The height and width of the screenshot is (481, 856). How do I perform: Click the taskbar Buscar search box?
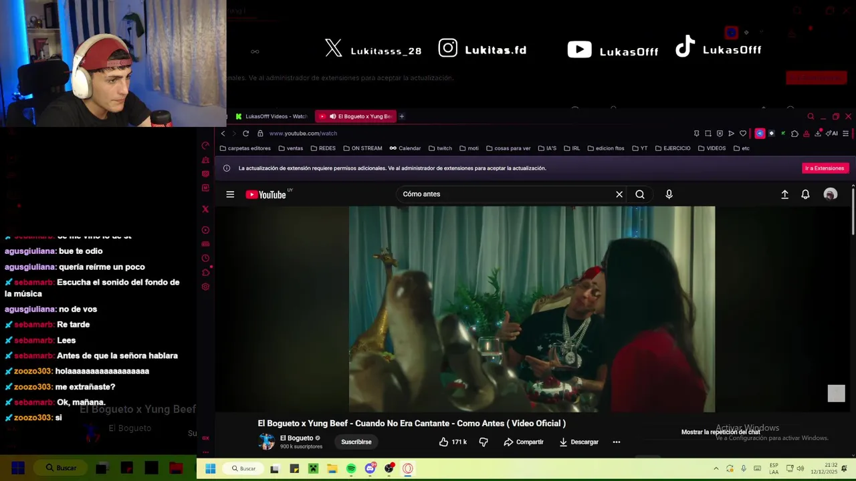pyautogui.click(x=243, y=469)
